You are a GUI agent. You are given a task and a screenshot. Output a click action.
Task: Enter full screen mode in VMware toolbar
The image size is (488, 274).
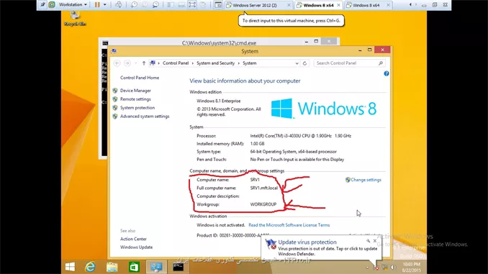(x=192, y=4)
